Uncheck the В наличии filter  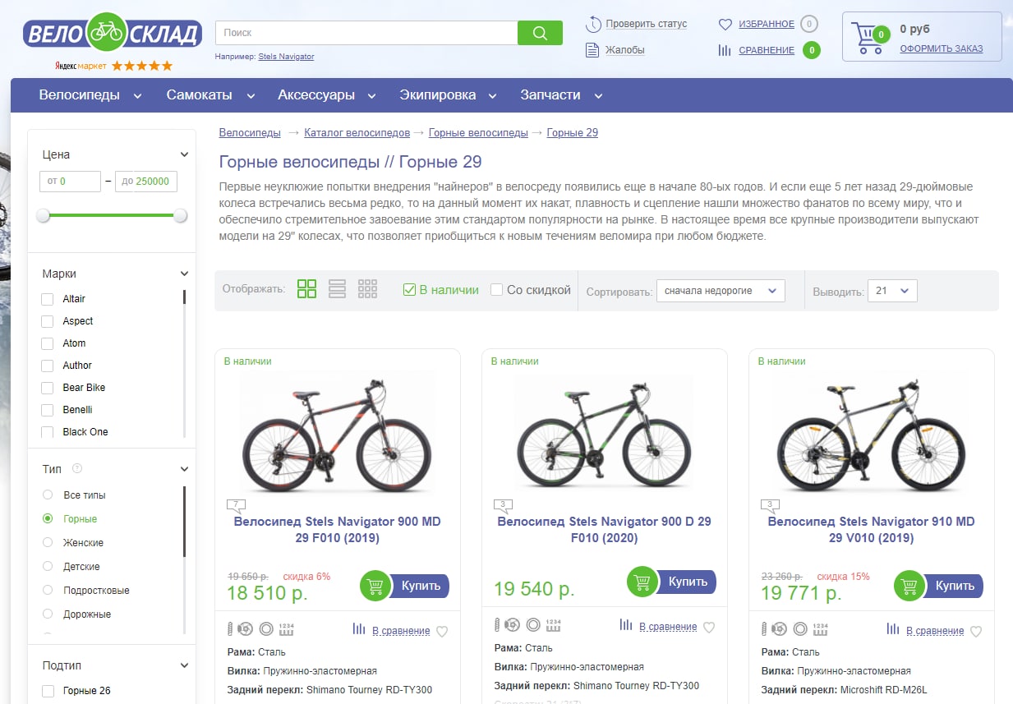(x=409, y=289)
